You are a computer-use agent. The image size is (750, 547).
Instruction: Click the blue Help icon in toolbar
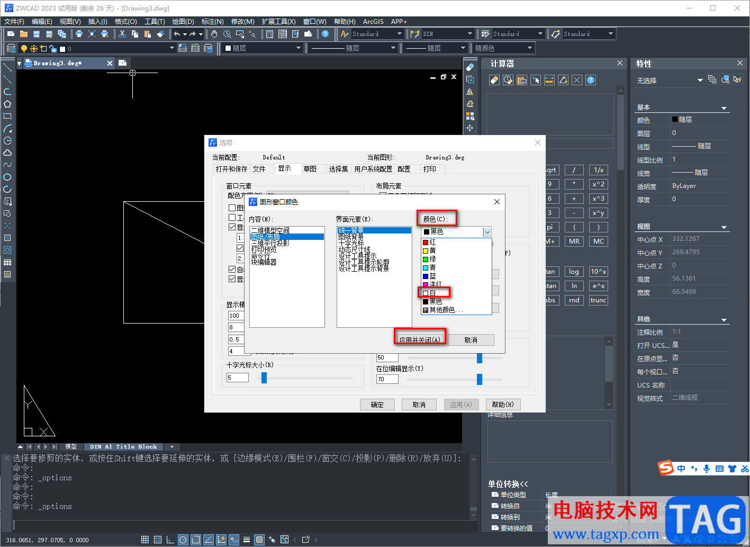[x=326, y=34]
